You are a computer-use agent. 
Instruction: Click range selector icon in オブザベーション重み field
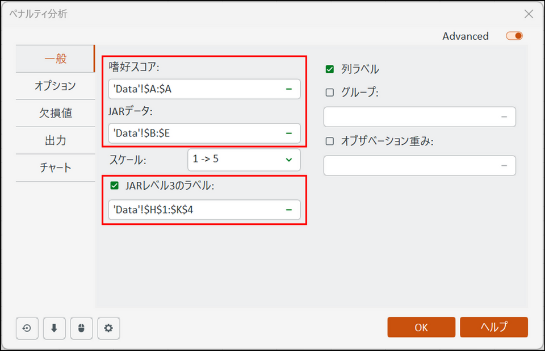point(504,165)
